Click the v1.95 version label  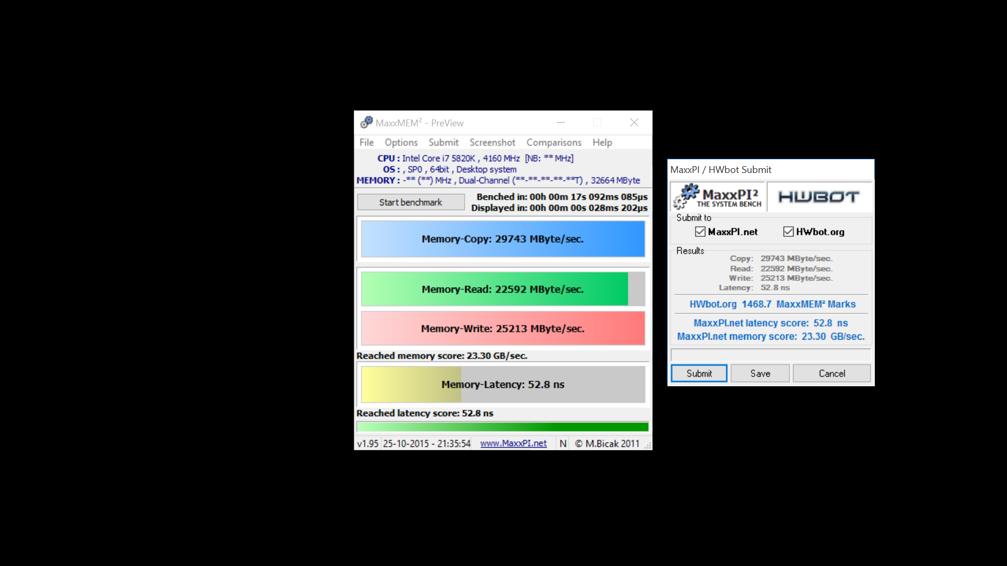pos(368,444)
